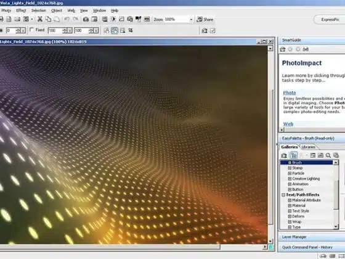The image size is (345, 259).
Task: Click SmartGuide horizontal scrollbar left arrow
Action: tap(282, 129)
